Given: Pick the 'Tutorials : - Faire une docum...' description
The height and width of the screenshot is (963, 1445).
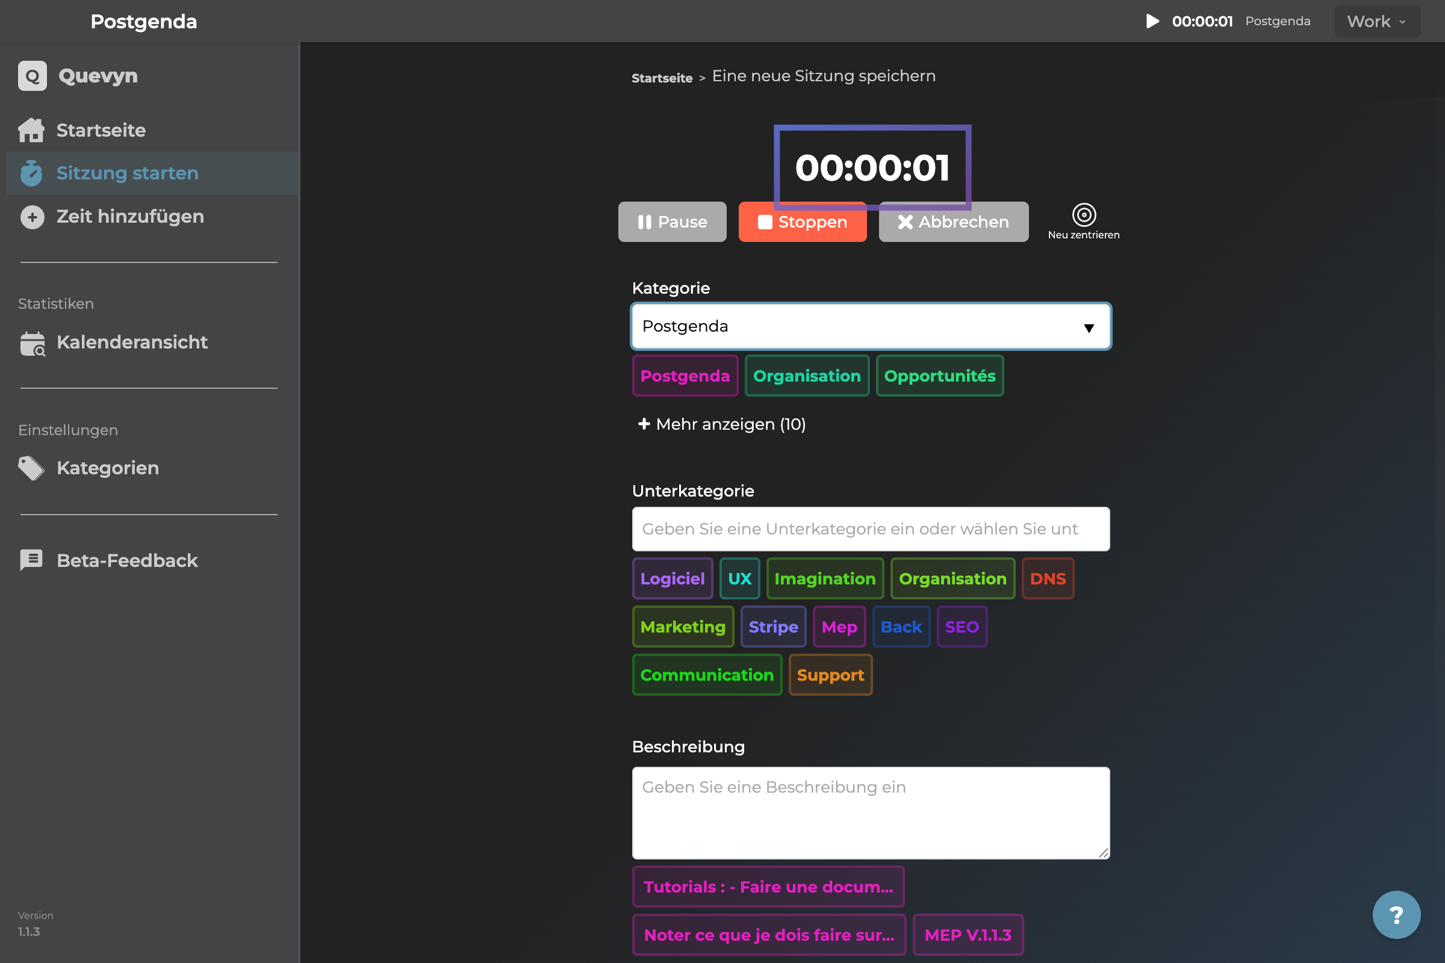Looking at the screenshot, I should pyautogui.click(x=768, y=887).
